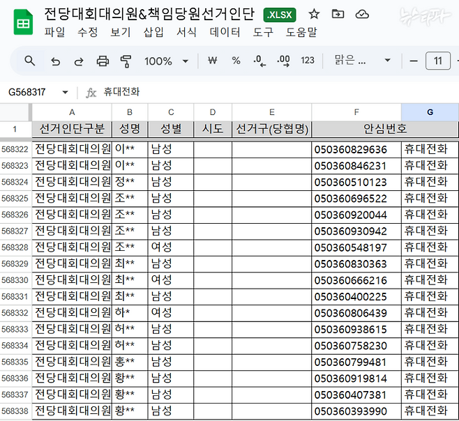Click header cell 성별
The image size is (459, 421).
point(171,129)
